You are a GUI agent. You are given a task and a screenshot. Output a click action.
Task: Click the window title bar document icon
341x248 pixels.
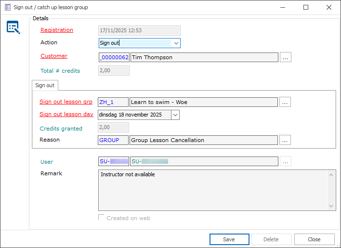click(x=7, y=7)
